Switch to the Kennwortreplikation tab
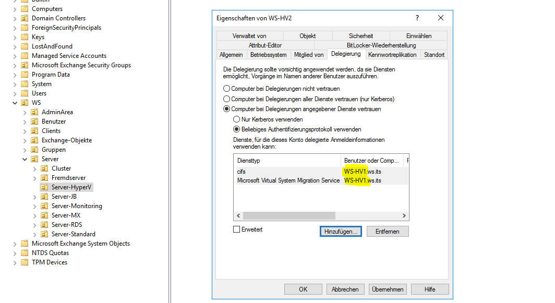The width and height of the screenshot is (555, 303). coord(392,55)
